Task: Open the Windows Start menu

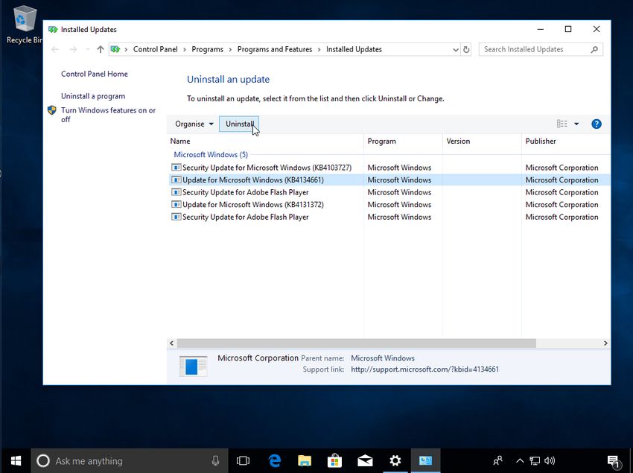Action: (x=16, y=460)
